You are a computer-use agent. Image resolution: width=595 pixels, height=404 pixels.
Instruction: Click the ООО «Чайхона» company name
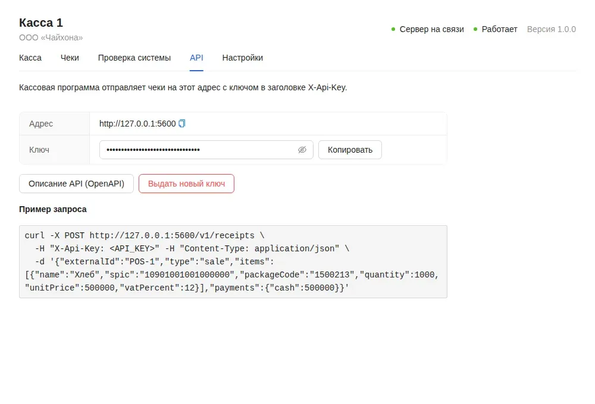(51, 37)
